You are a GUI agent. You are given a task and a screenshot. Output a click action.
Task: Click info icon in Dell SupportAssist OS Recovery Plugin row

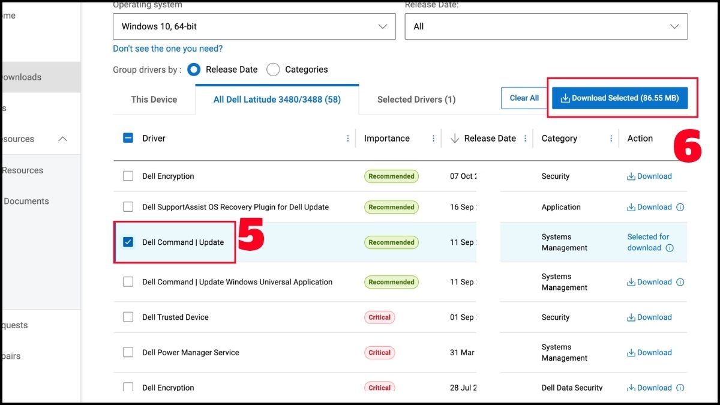pos(680,207)
